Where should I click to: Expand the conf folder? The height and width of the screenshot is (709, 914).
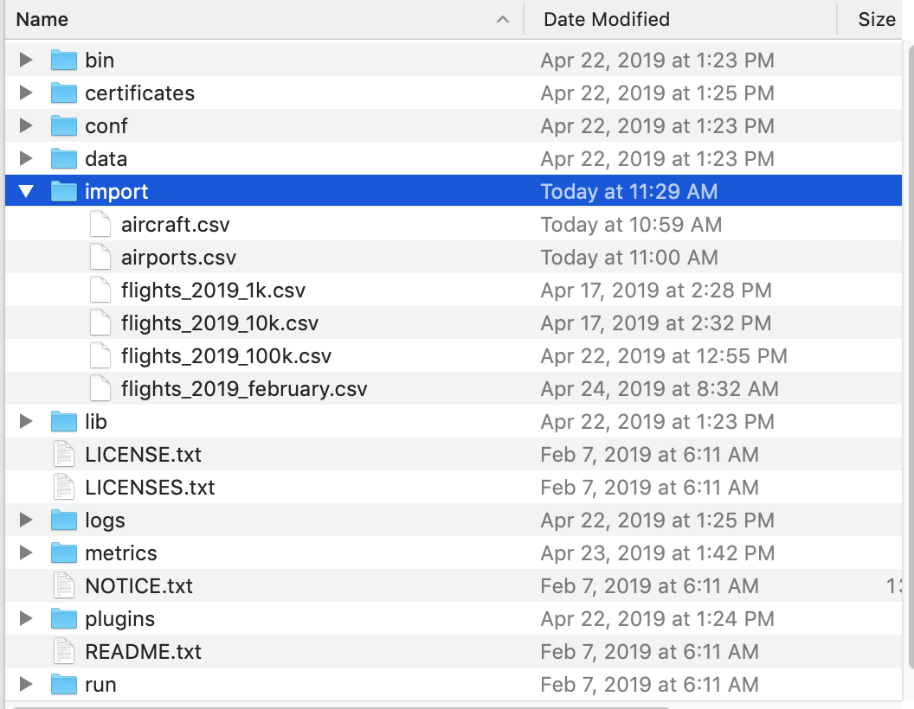click(x=26, y=126)
